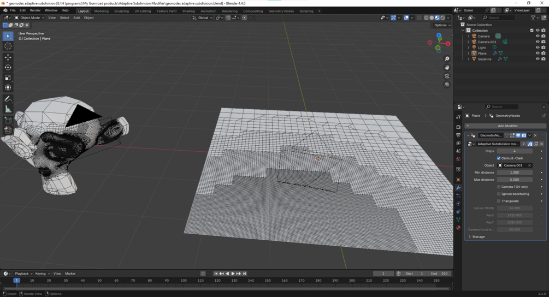Open the File menu

click(x=13, y=10)
